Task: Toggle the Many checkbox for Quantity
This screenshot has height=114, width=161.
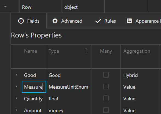Action: 106,98
